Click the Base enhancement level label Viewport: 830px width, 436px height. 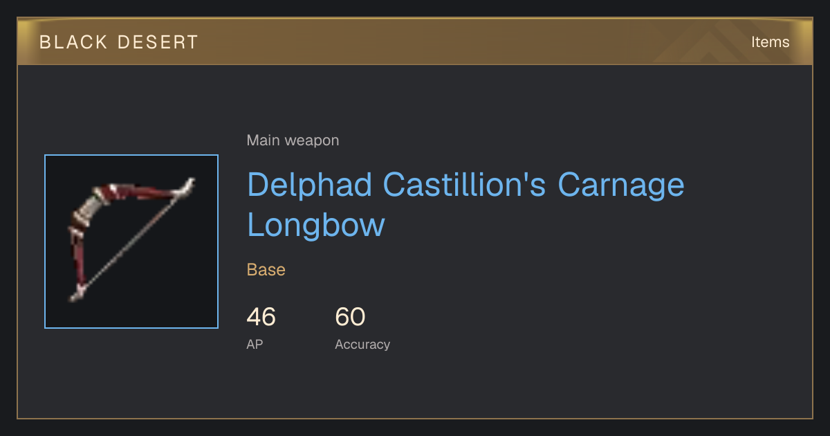pyautogui.click(x=266, y=269)
